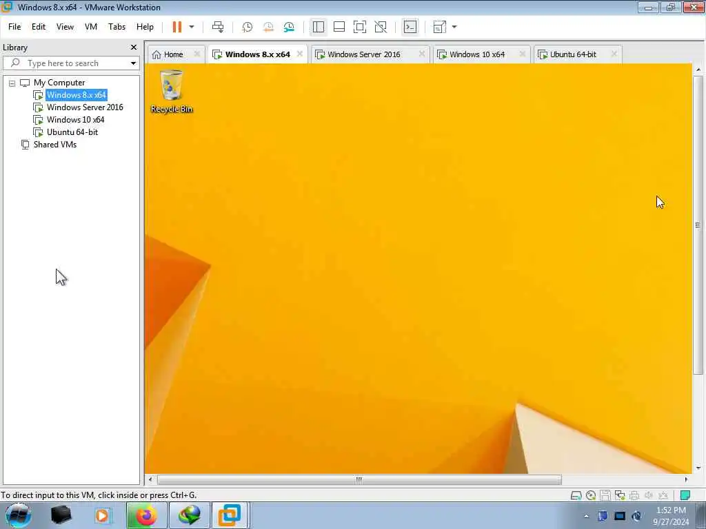Open Firefox from the taskbar
This screenshot has width=706, height=529.
146,515
